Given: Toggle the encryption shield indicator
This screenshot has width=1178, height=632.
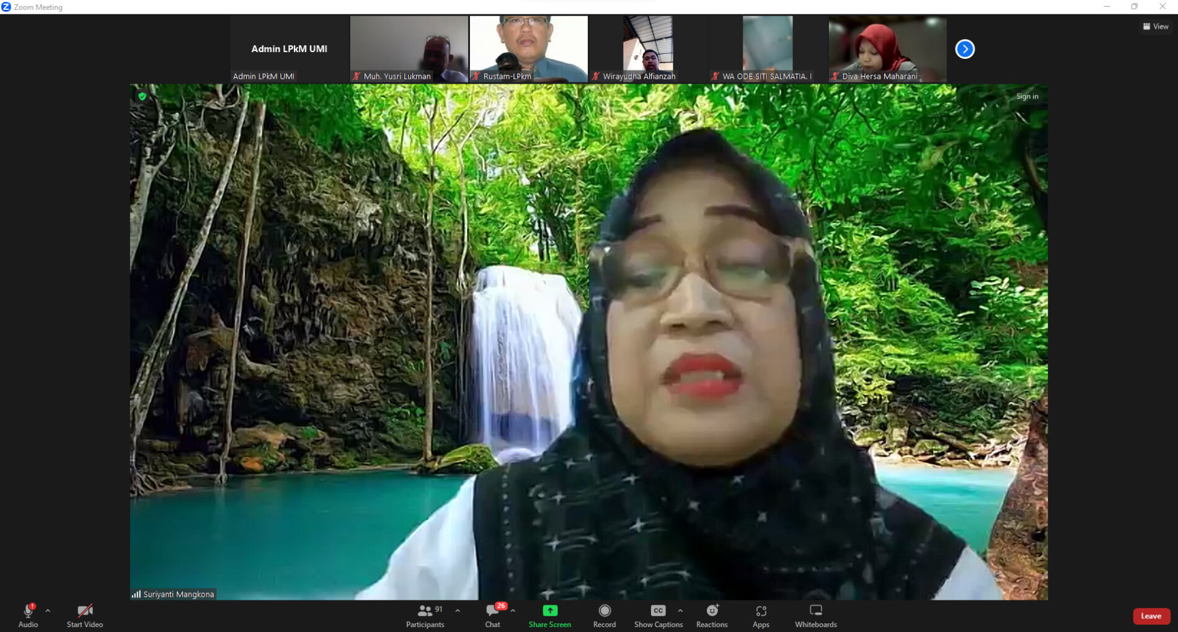Looking at the screenshot, I should (x=143, y=96).
